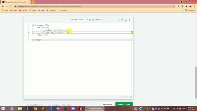Click 'return fun' code line

[42, 35]
